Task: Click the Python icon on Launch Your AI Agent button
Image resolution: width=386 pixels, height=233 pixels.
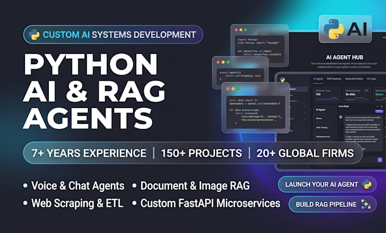Action: (x=367, y=185)
